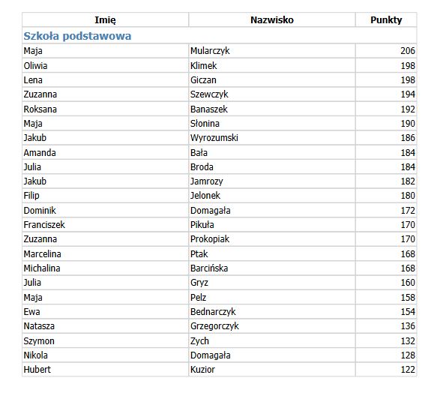
Task: Select the surname Barcińska
Action: [209, 268]
